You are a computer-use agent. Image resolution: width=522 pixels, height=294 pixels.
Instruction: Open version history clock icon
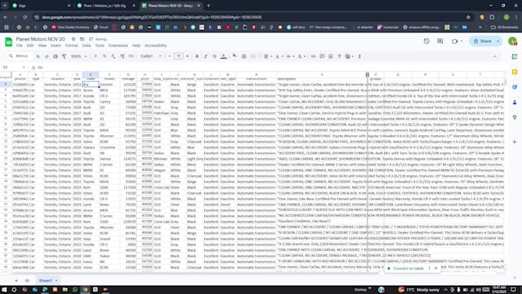tap(427, 41)
